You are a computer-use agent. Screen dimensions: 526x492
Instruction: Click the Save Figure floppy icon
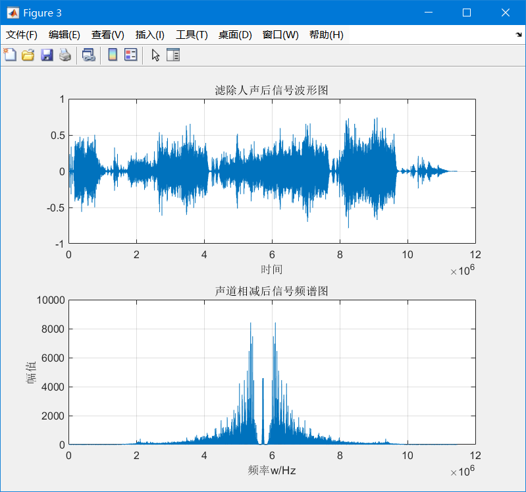point(47,55)
